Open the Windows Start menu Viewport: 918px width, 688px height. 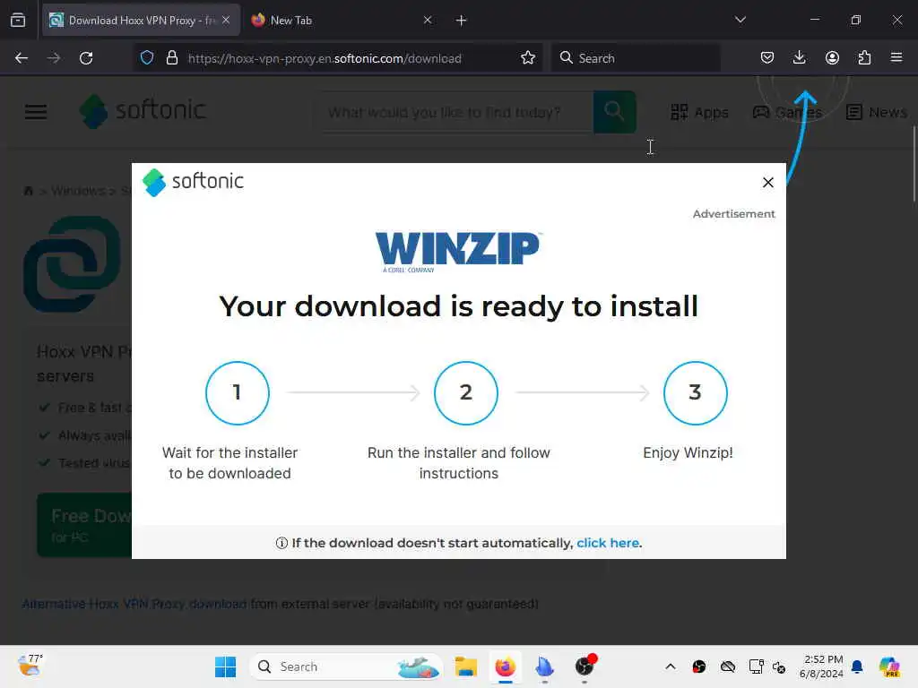(225, 666)
